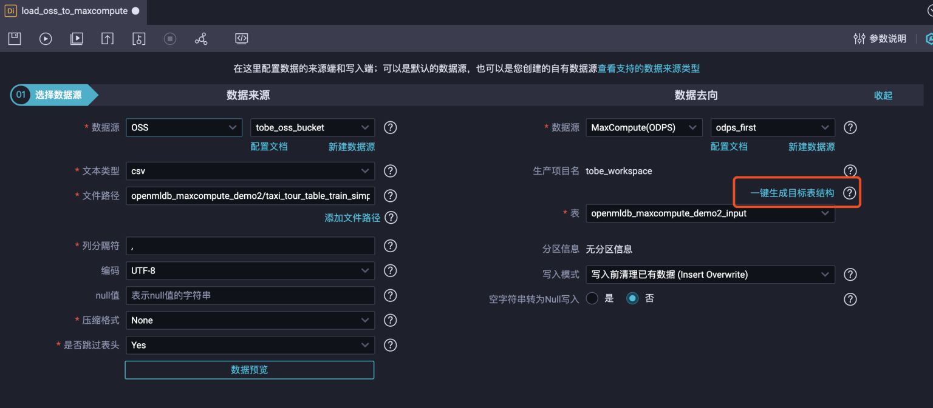The image size is (933, 408).
Task: Click help icon beside 写入模式 dropdown
Action: 851,275
